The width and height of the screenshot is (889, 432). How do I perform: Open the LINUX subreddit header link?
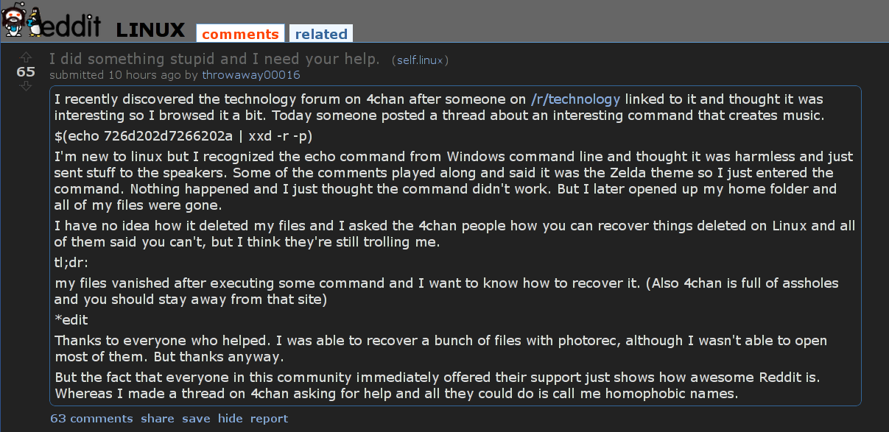(x=150, y=30)
